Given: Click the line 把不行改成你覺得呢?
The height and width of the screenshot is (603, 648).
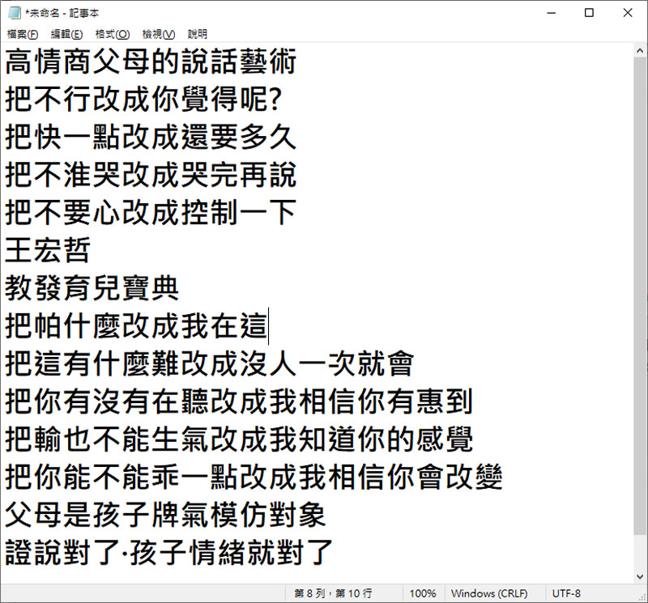Looking at the screenshot, I should (143, 99).
